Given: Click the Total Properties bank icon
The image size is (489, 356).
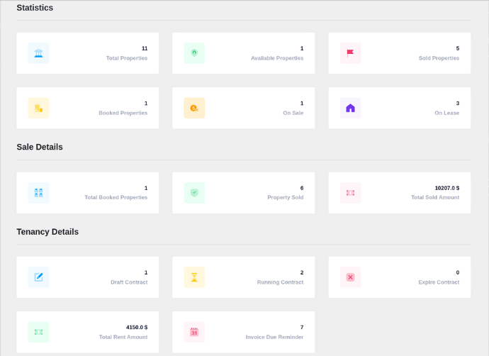Looking at the screenshot, I should pos(38,53).
